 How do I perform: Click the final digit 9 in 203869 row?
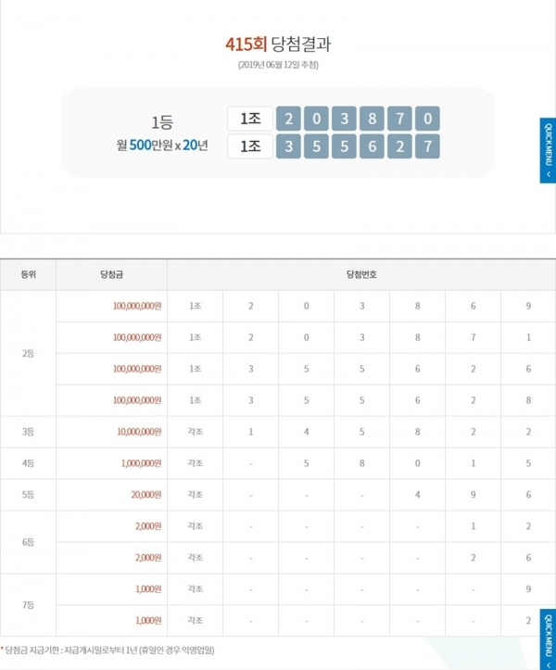click(528, 306)
